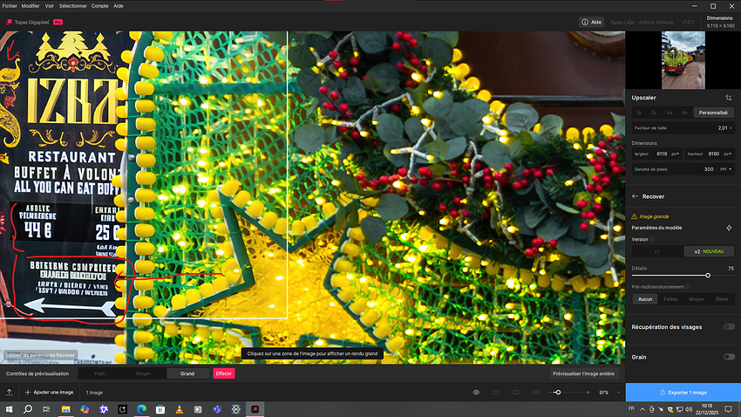Click the crop icon beside Upscaler
Viewport: 741px width, 417px height.
click(x=728, y=98)
